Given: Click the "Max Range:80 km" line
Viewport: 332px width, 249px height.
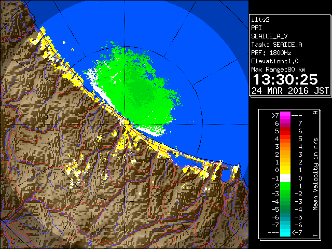Looking at the screenshot, I should tap(278, 70).
